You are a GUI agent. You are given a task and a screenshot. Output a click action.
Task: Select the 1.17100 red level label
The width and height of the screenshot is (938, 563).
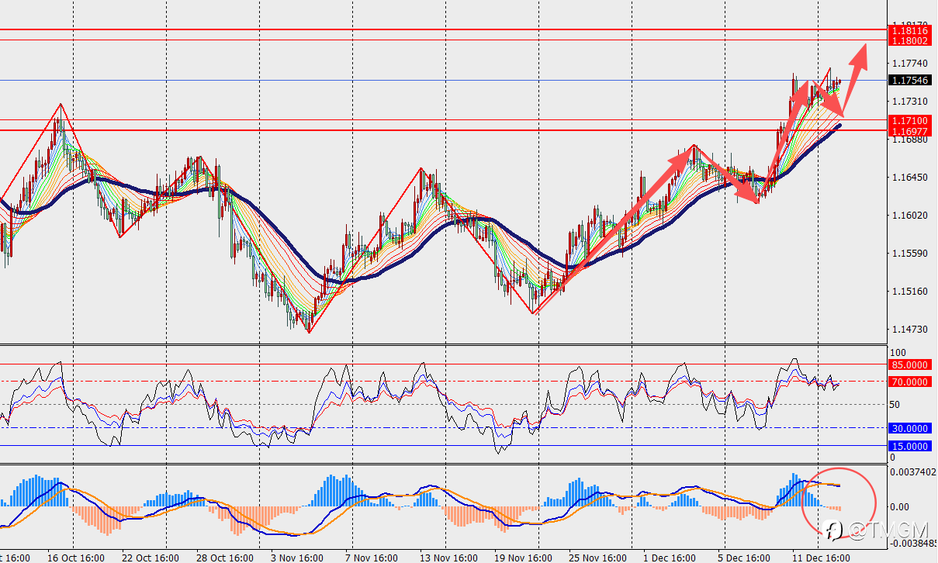pyautogui.click(x=910, y=121)
